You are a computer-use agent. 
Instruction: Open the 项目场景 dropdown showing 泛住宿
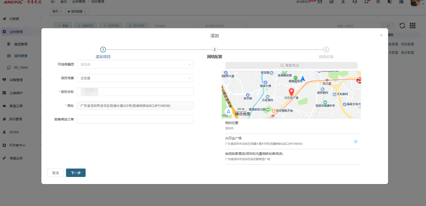pos(135,78)
